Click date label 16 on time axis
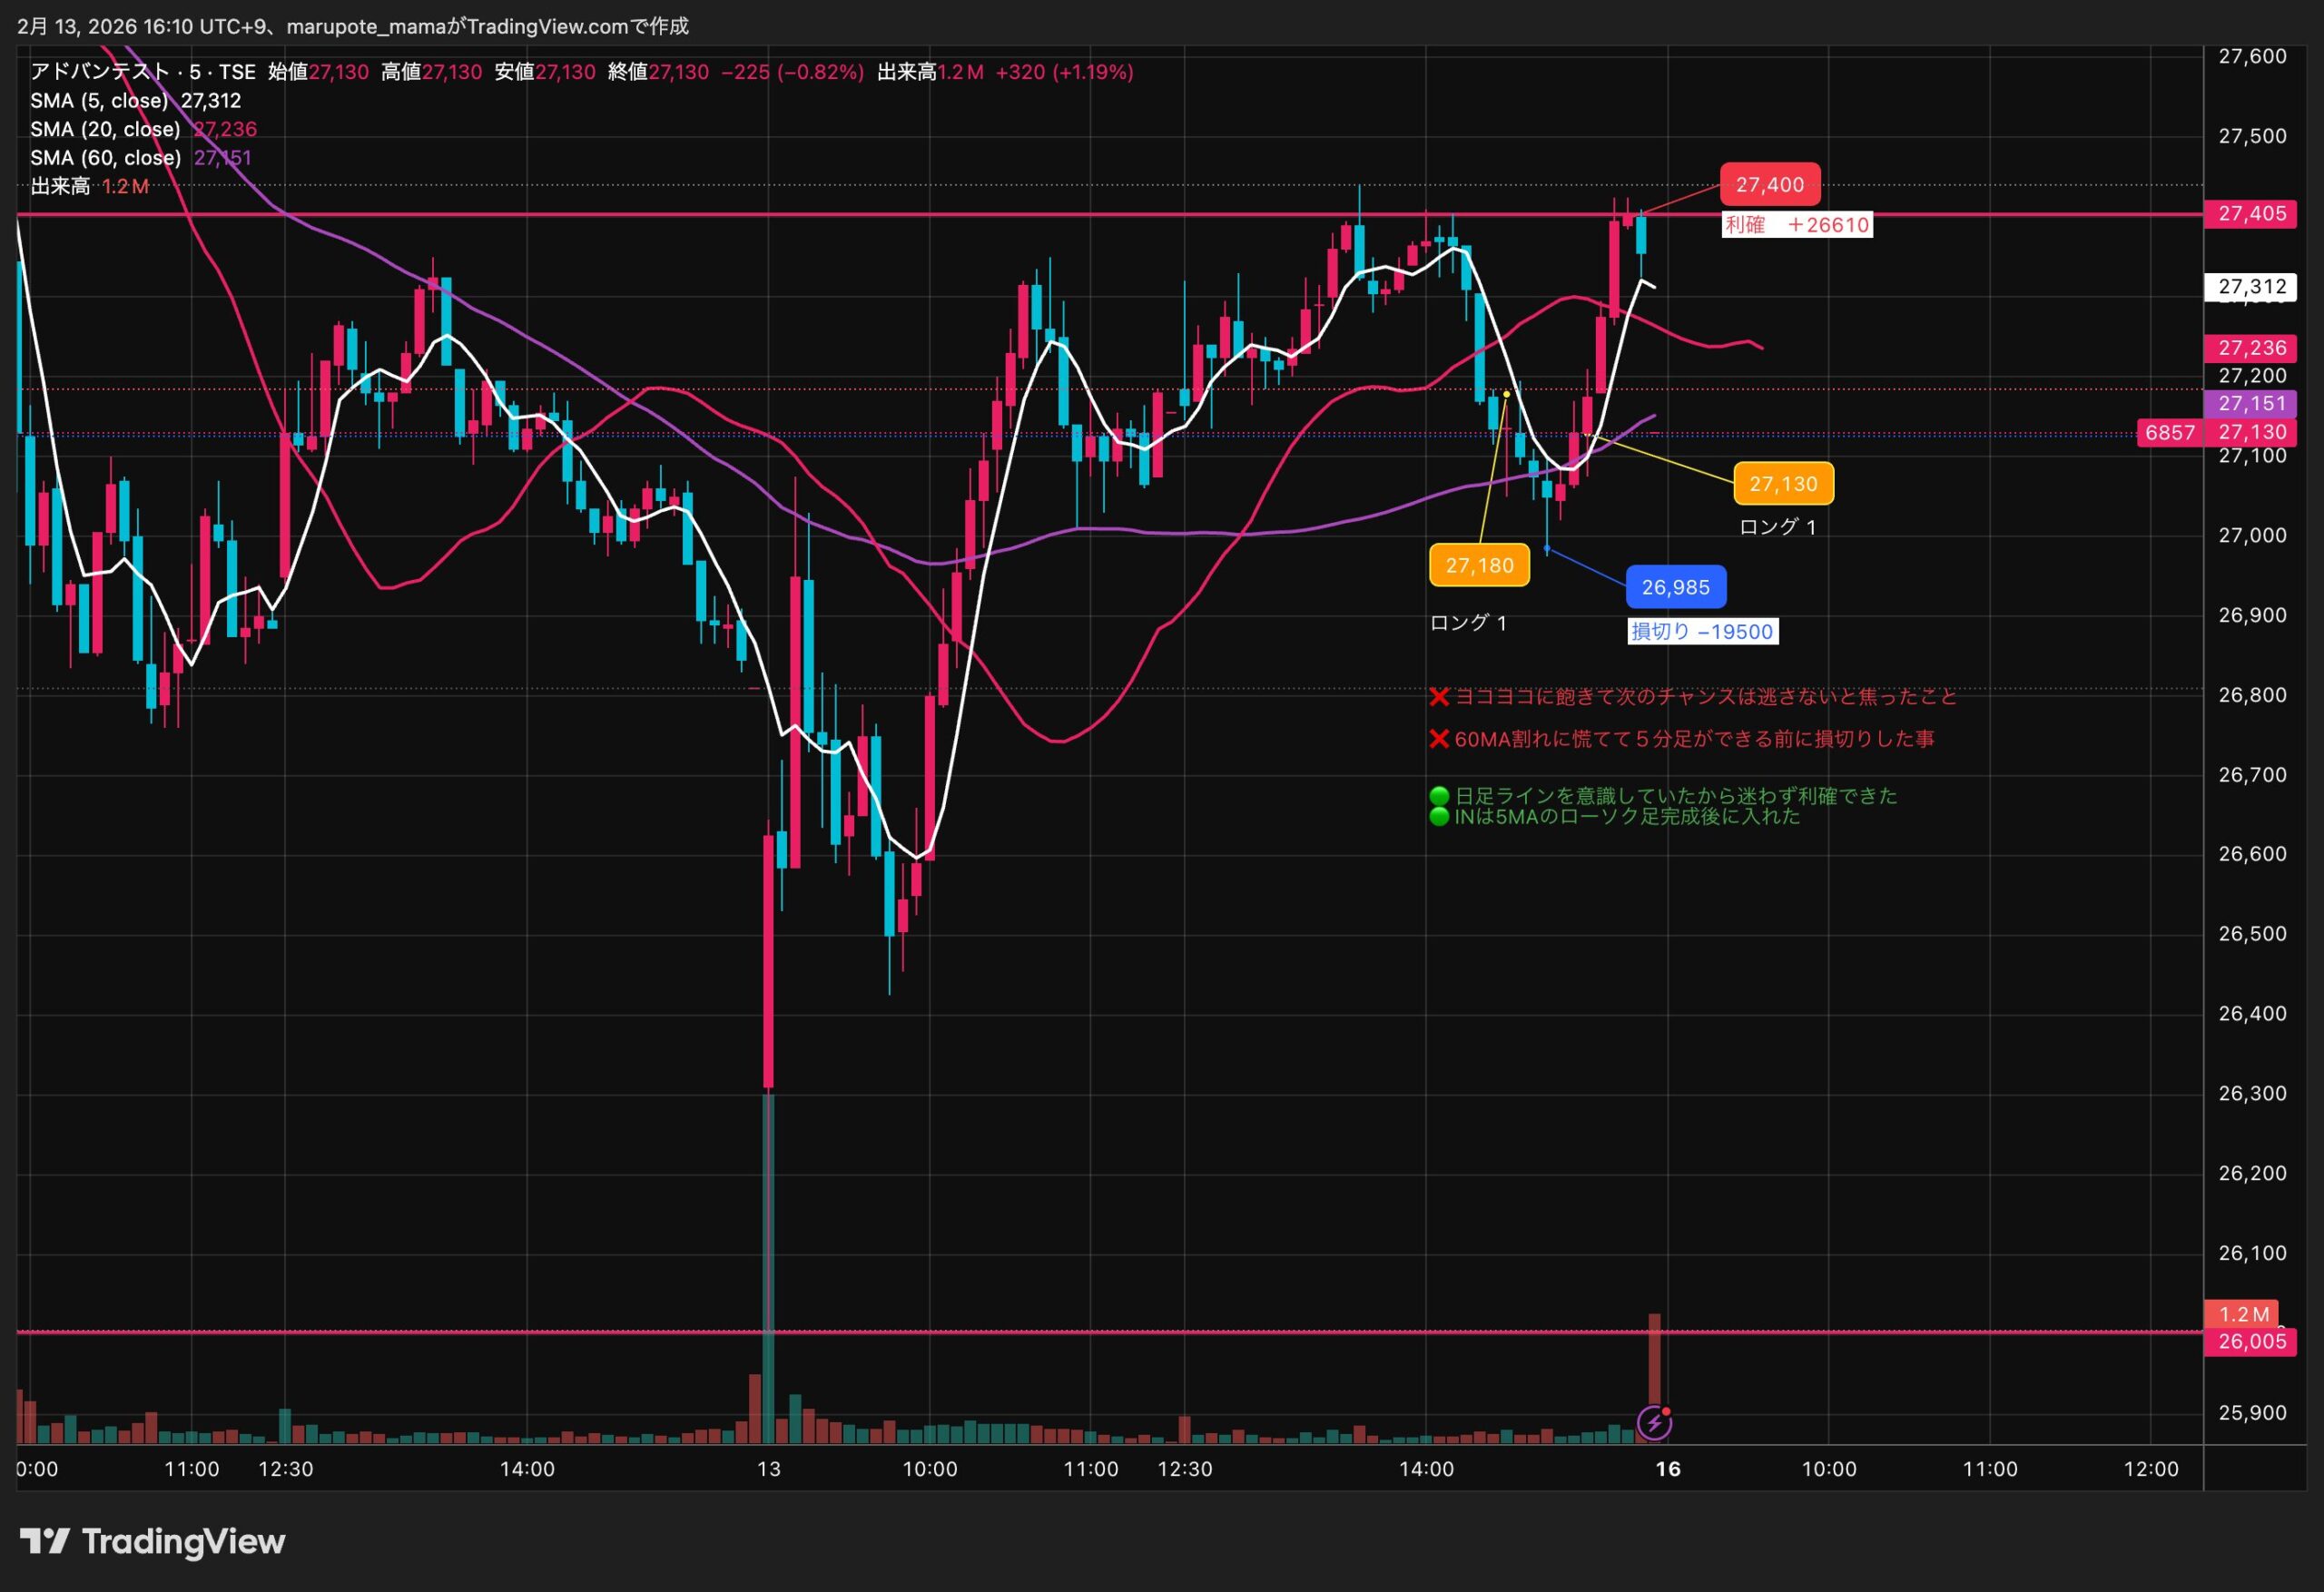 1668,1469
